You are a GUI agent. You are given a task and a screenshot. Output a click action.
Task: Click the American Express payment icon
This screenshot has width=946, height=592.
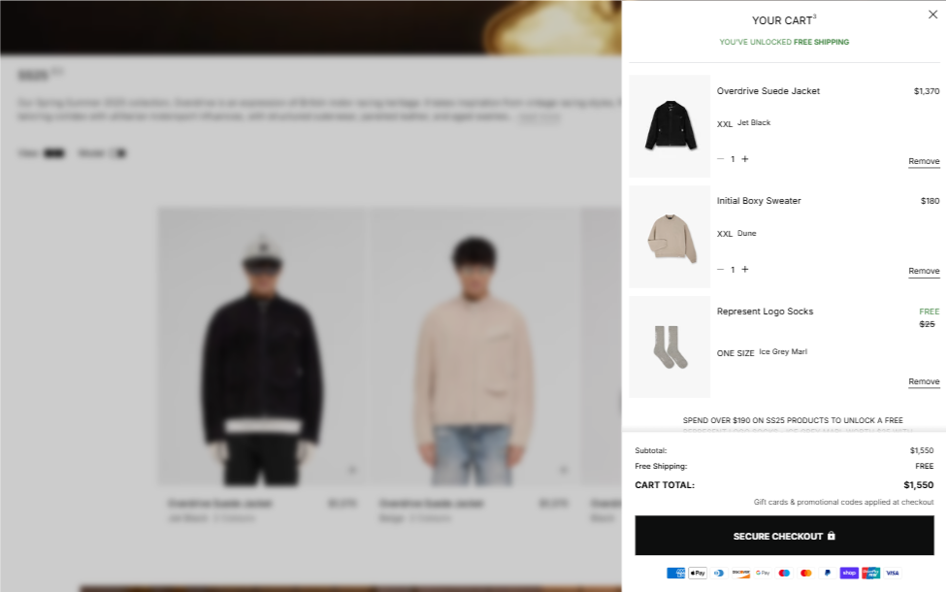(675, 574)
